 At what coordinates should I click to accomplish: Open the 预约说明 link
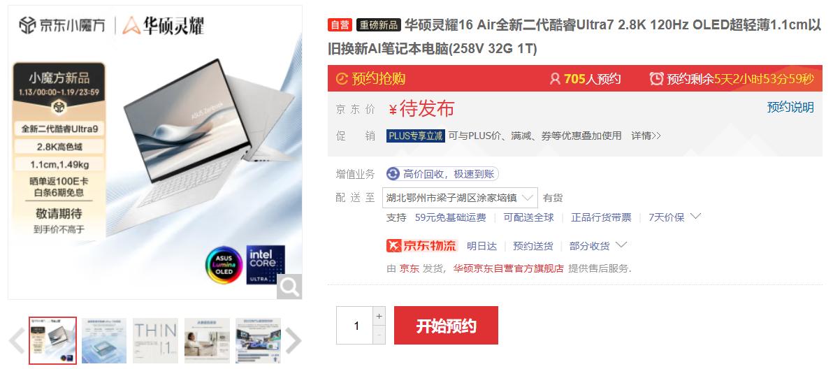click(x=790, y=107)
